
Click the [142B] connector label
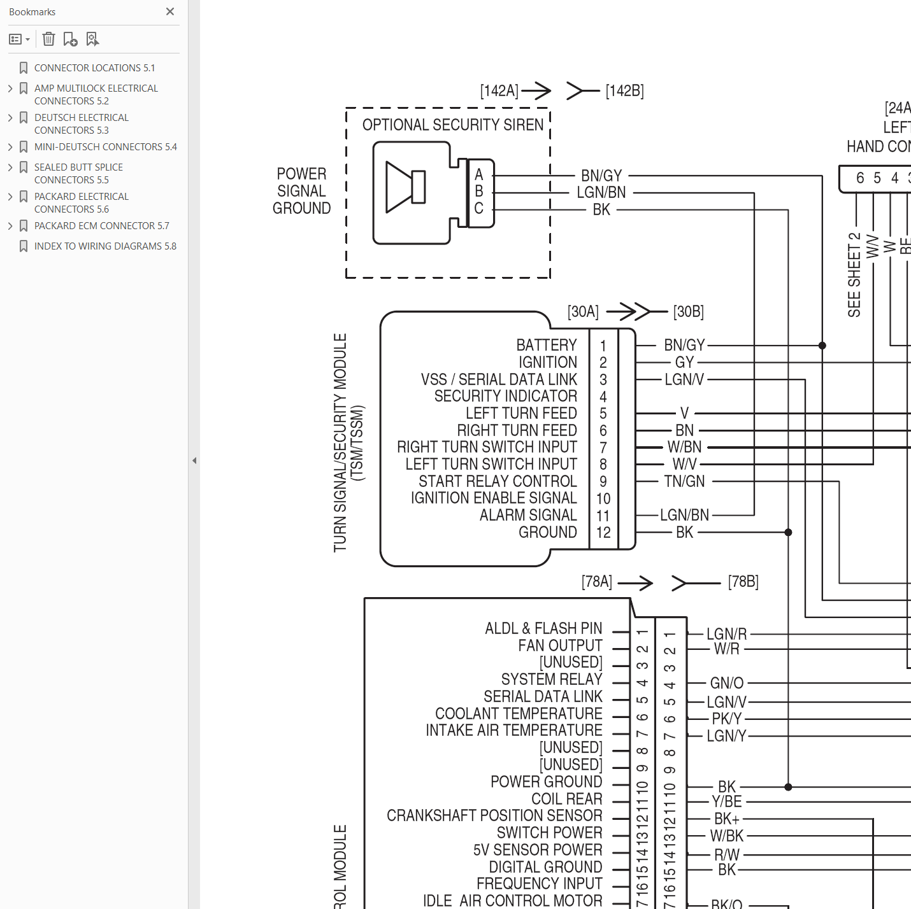(625, 90)
